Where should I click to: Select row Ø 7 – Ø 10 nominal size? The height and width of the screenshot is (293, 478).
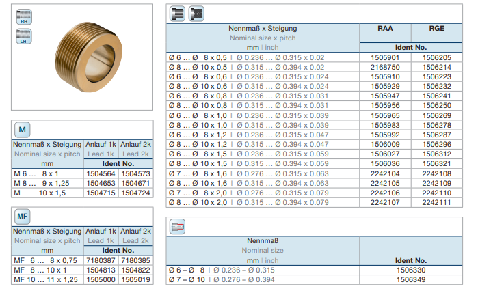click(x=315, y=279)
